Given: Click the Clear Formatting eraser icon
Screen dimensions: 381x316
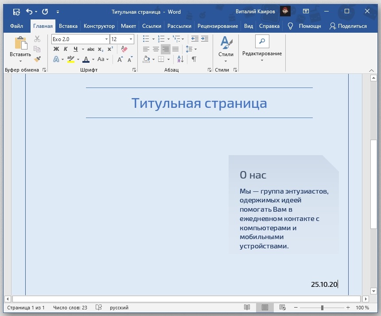Looking at the screenshot, I should (124, 49).
